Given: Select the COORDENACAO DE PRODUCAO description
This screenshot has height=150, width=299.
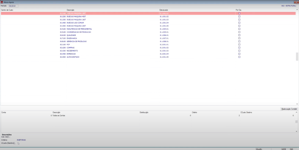Looking at the screenshot, I should (x=79, y=32).
